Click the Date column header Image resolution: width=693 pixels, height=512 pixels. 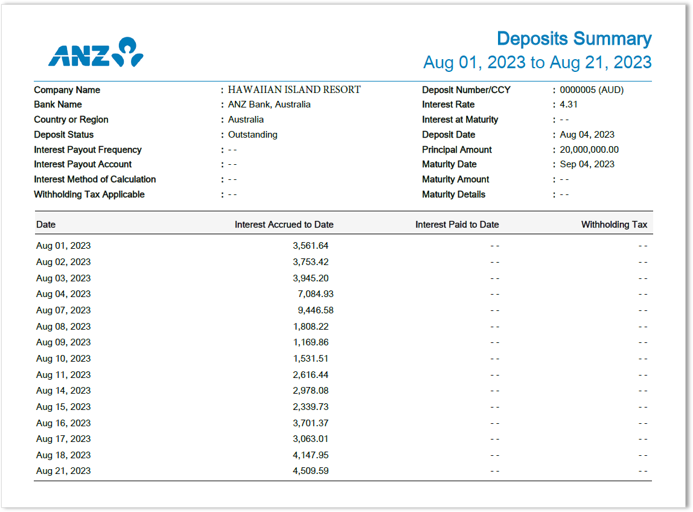pyautogui.click(x=45, y=224)
